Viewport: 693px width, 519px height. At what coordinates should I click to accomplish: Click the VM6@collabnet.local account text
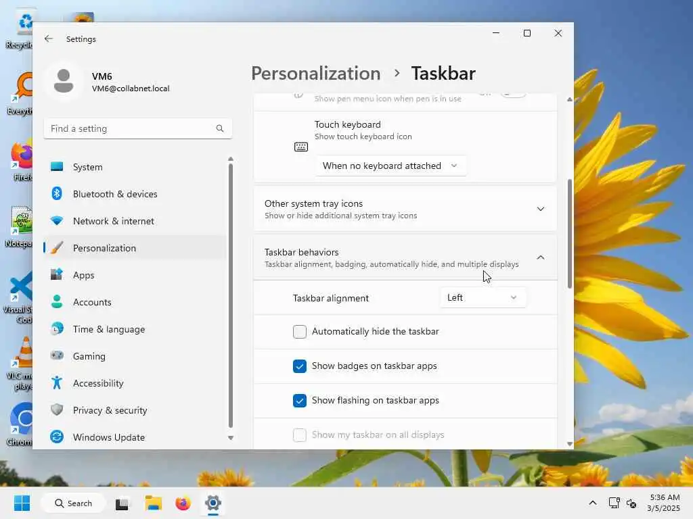131,89
